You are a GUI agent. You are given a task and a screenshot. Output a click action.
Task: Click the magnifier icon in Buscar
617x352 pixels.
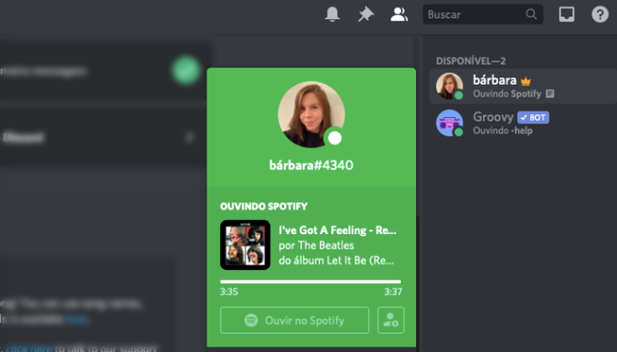click(x=530, y=14)
